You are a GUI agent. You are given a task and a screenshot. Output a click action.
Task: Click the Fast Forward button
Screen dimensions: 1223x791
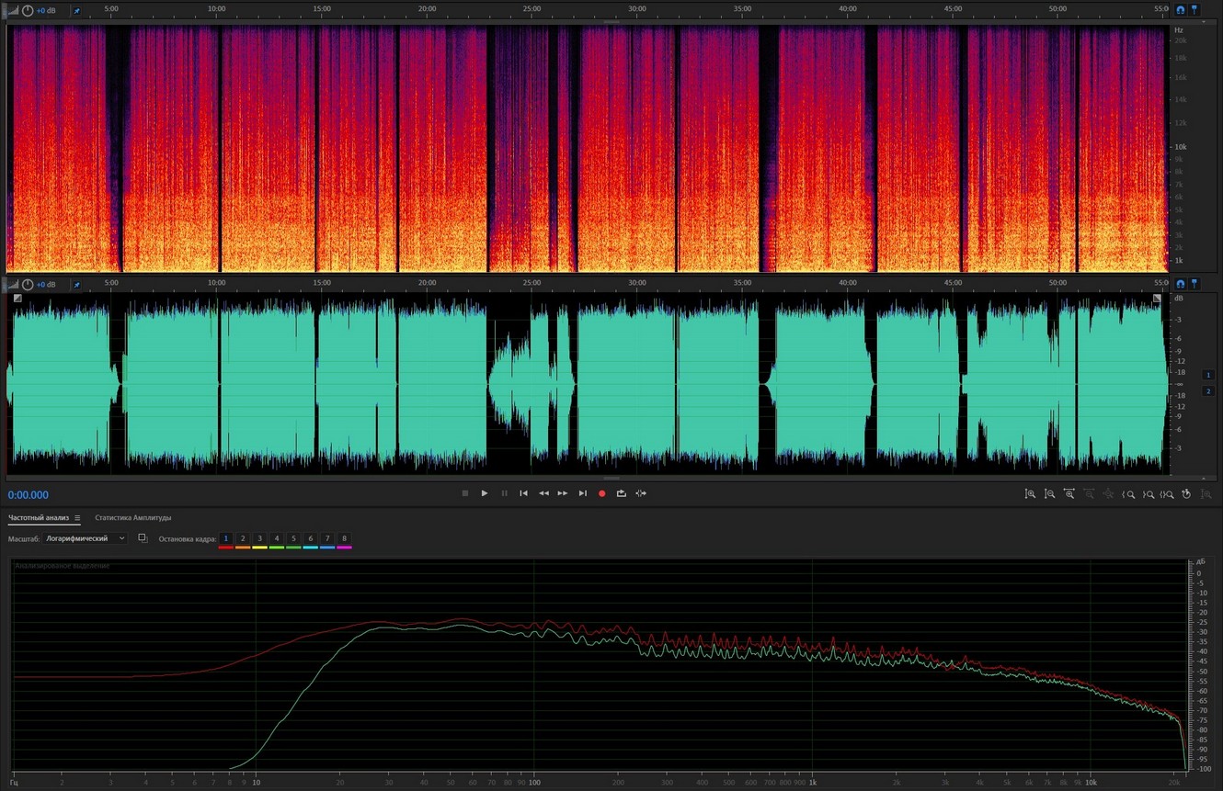click(x=563, y=493)
